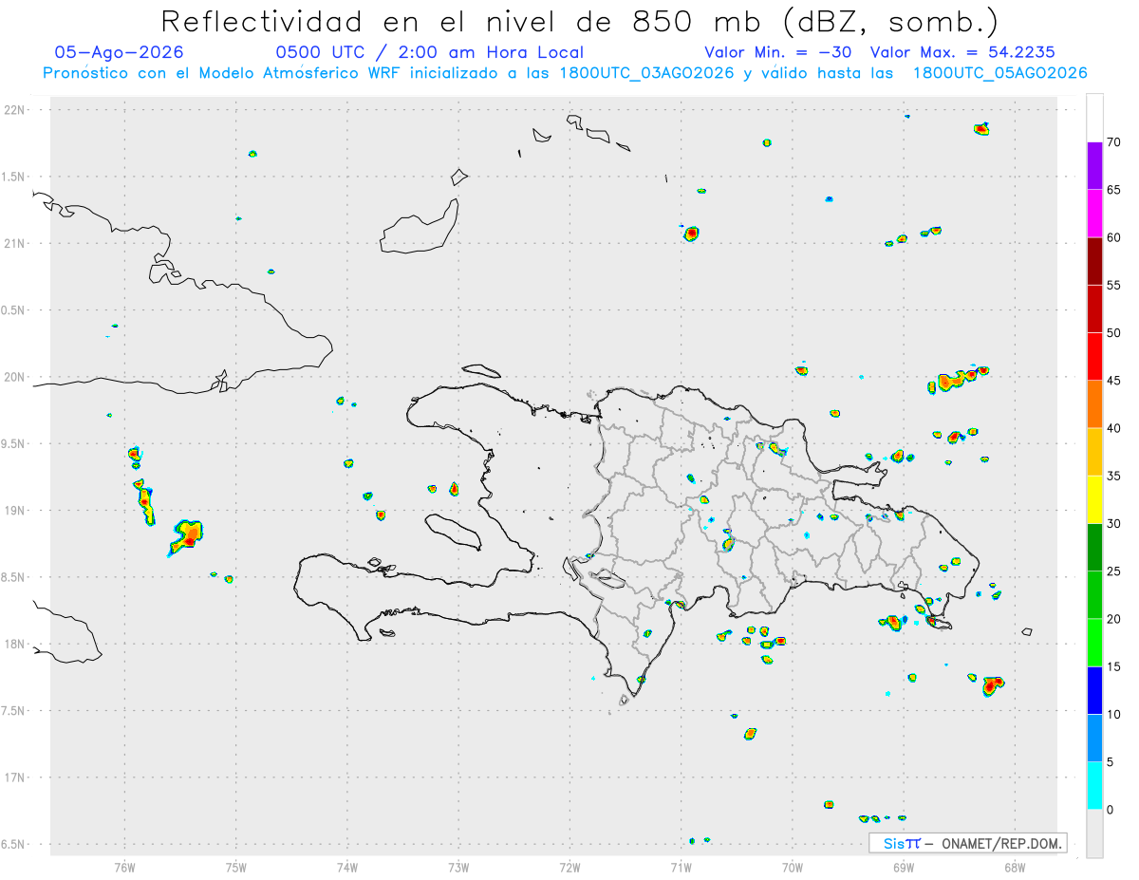Click the '76W' longitude label
Viewport: 1139px width, 880px height.
tap(124, 867)
